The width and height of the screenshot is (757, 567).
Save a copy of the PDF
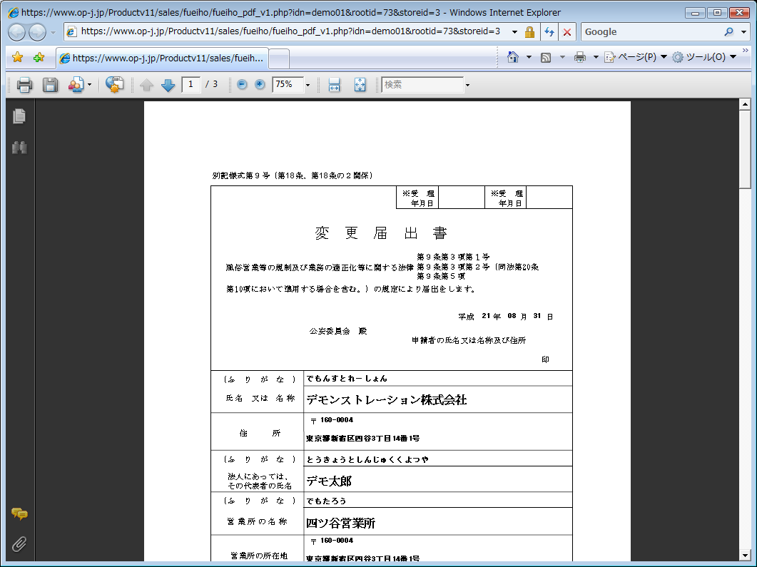click(50, 85)
